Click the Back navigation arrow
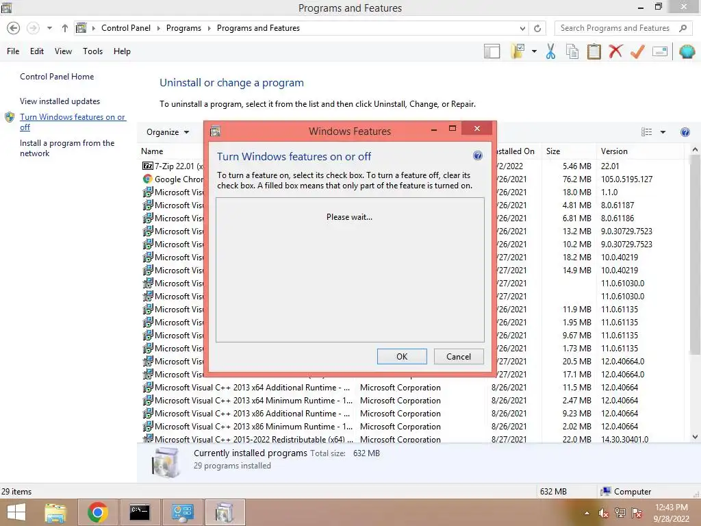Viewport: 701px width, 526px height. pos(14,28)
